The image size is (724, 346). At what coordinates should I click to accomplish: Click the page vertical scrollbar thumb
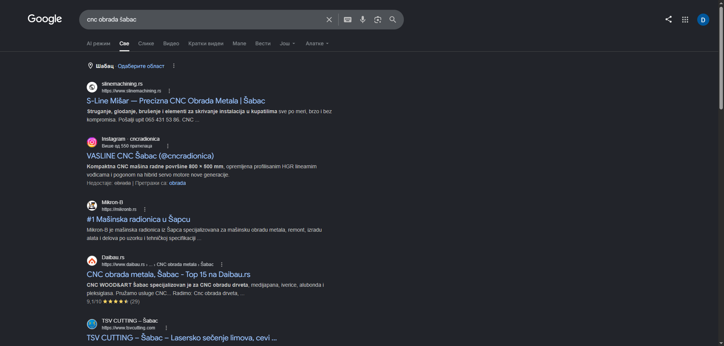point(721,57)
